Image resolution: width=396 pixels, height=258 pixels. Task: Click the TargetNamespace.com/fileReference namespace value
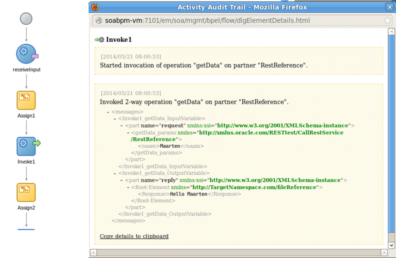point(254,187)
